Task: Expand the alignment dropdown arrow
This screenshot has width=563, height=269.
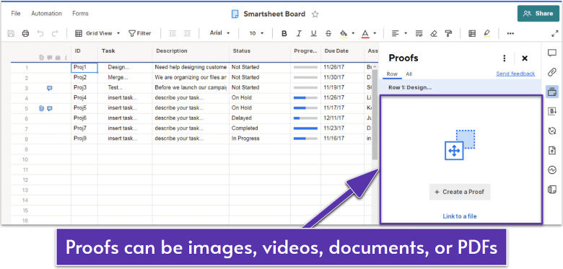Action: (406, 33)
